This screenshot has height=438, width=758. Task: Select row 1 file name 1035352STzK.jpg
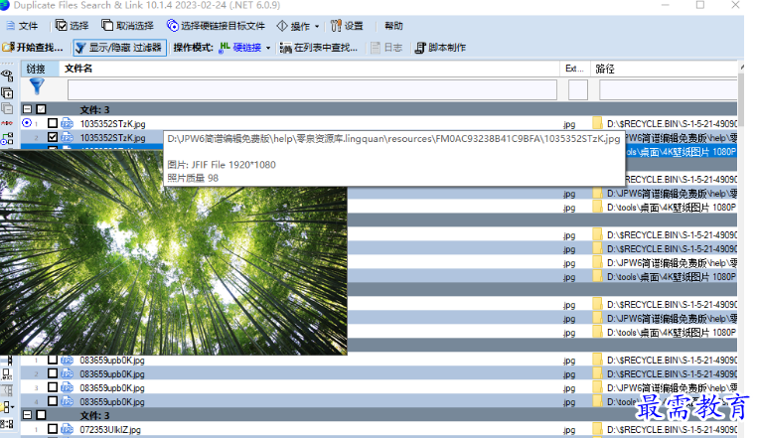pyautogui.click(x=112, y=124)
